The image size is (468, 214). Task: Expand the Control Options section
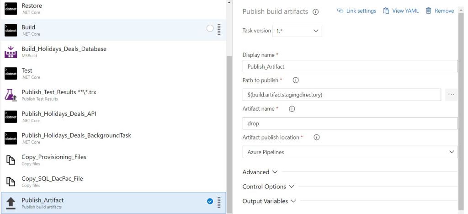tap(268, 187)
